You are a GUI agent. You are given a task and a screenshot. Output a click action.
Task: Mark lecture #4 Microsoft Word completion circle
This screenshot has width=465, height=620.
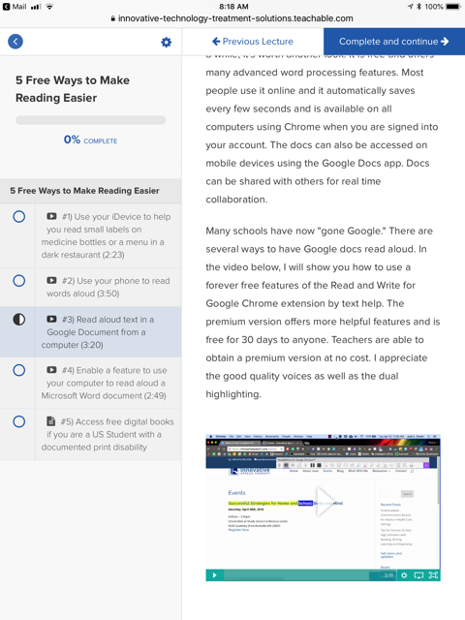19,370
